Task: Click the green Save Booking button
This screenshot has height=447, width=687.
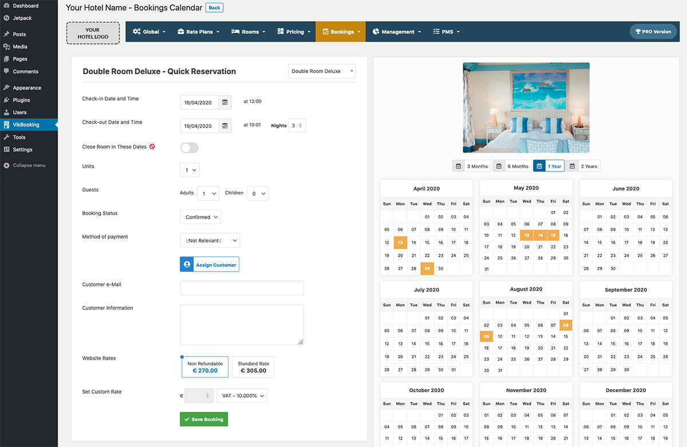Action: [x=203, y=419]
